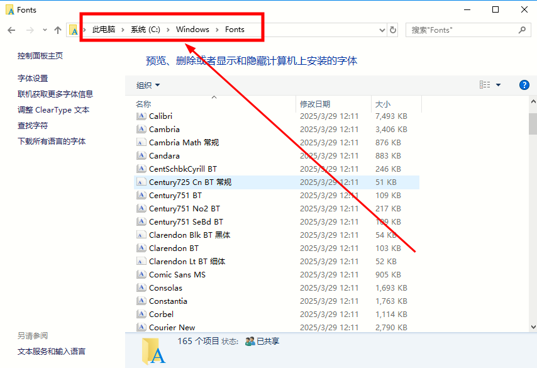This screenshot has height=368, width=537.
Task: Sort by the 大小 column header
Action: (382, 104)
